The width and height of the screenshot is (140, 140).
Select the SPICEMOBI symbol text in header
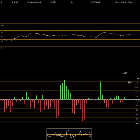pyautogui.click(x=95, y=2)
